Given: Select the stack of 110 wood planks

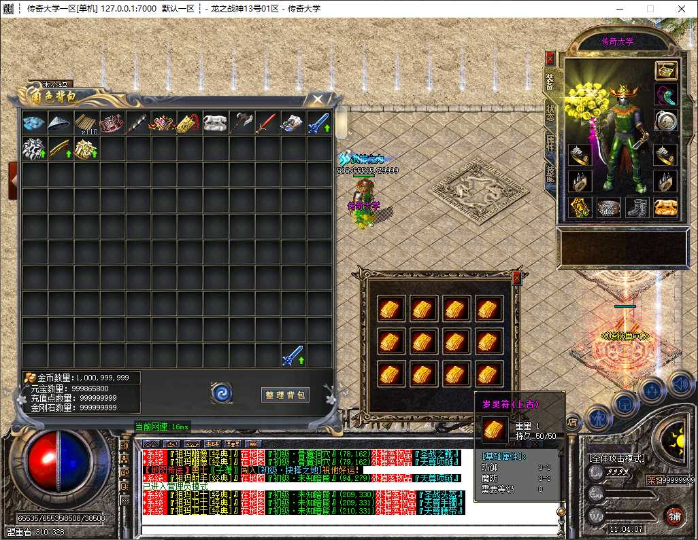Looking at the screenshot, I should tap(86, 123).
